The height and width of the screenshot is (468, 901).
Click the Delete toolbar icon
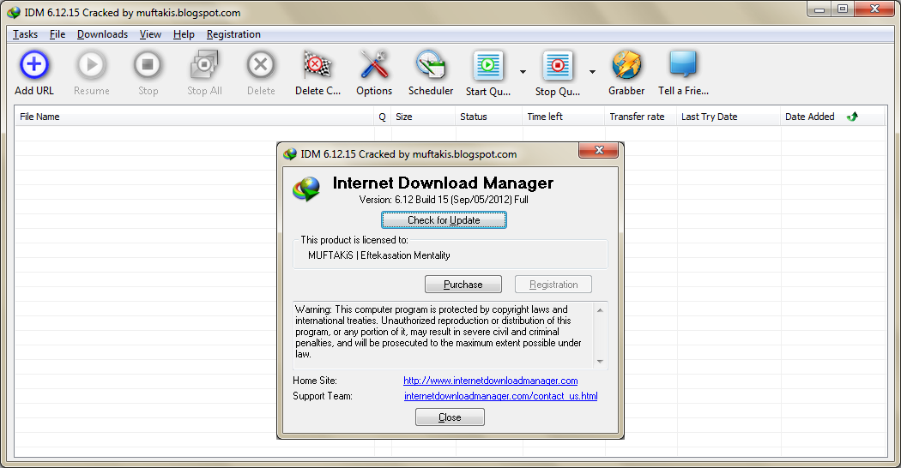coord(261,64)
